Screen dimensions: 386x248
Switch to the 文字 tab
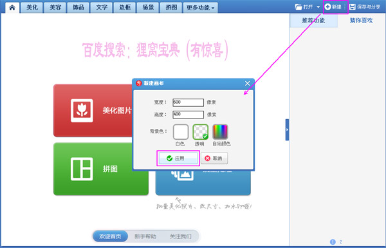click(102, 7)
